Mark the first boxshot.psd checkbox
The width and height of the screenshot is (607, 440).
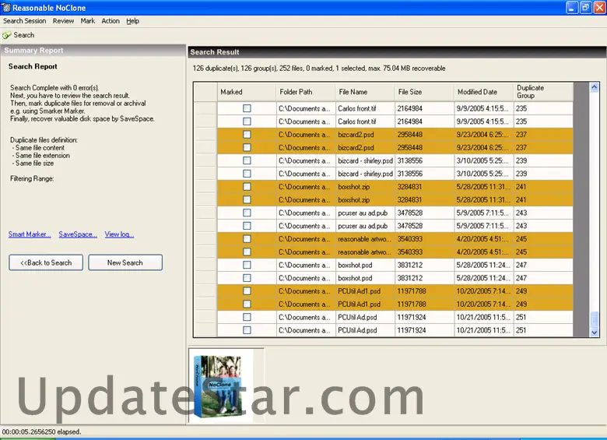pos(247,265)
